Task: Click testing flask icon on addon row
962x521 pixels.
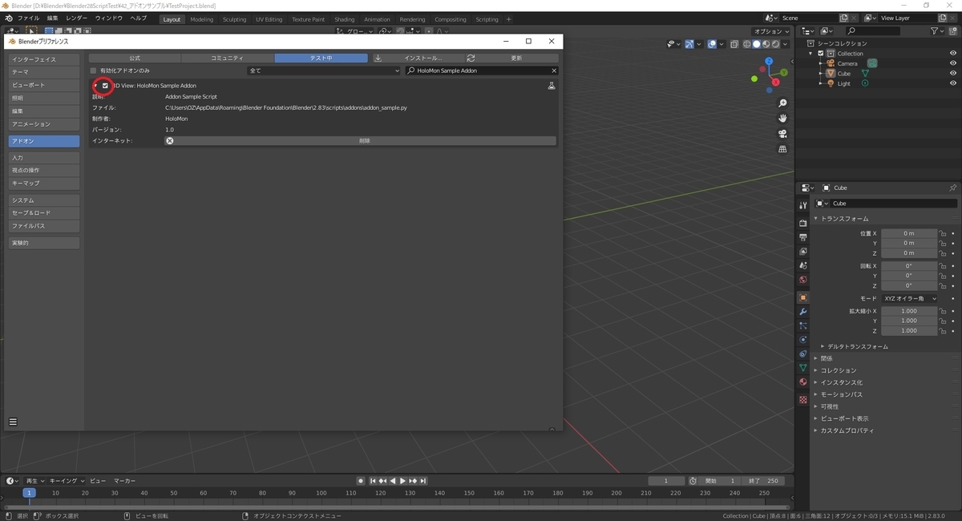Action: click(552, 86)
